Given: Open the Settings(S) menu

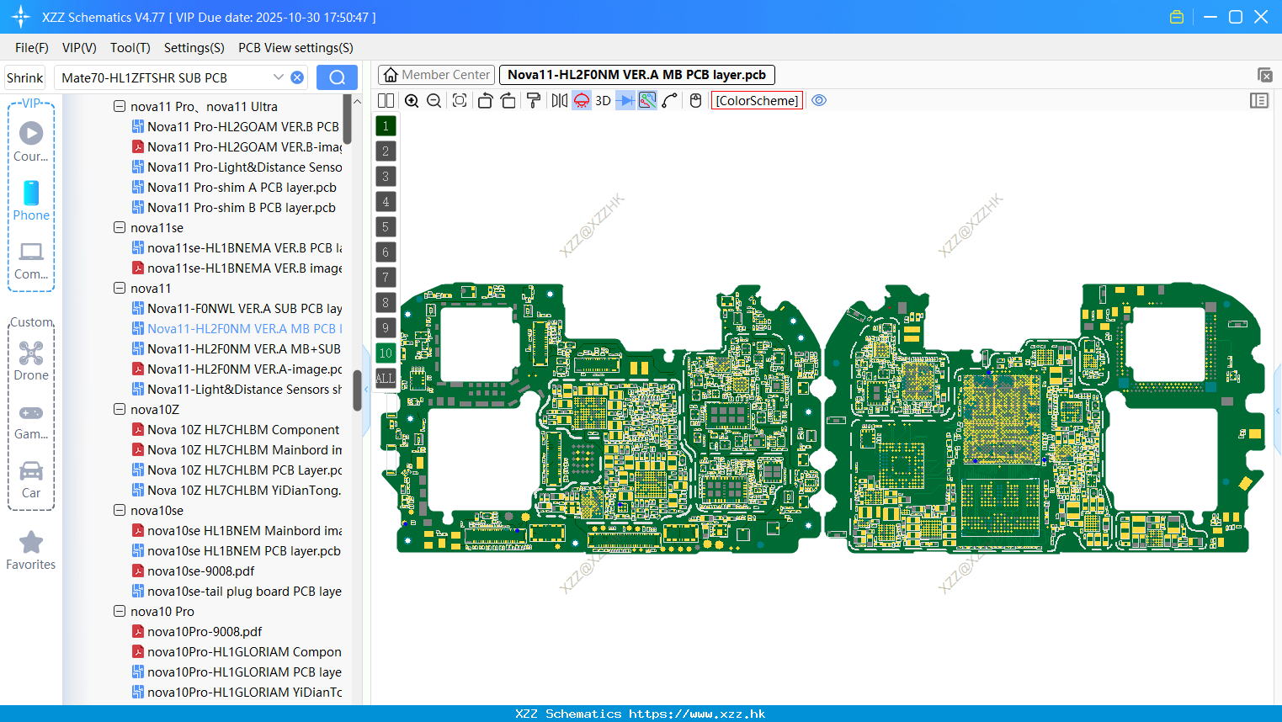Looking at the screenshot, I should 194,48.
